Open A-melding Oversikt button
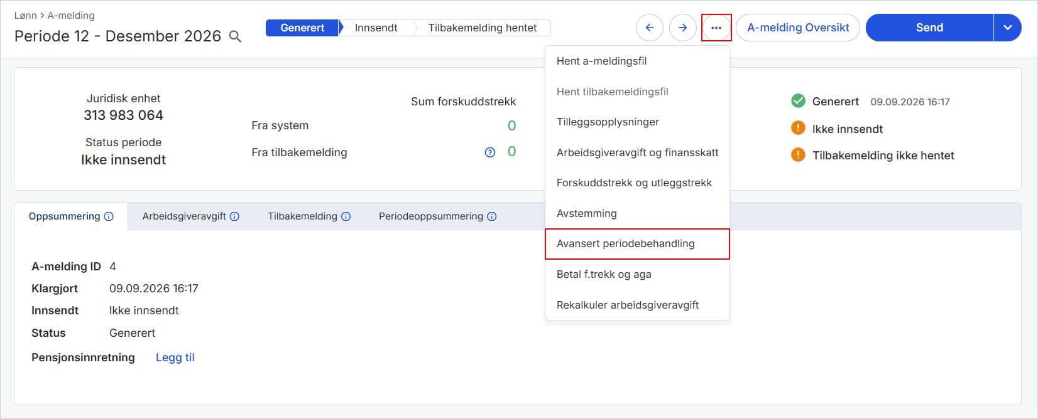 click(x=798, y=28)
